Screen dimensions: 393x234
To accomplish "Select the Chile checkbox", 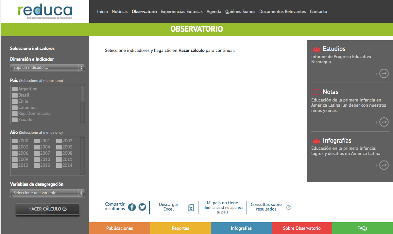I will click(x=15, y=101).
